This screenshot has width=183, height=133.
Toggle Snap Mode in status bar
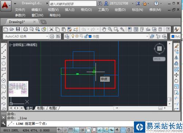[x=65, y=130]
